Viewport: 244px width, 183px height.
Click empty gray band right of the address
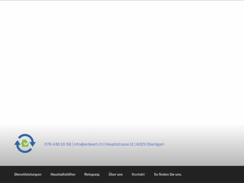203,144
